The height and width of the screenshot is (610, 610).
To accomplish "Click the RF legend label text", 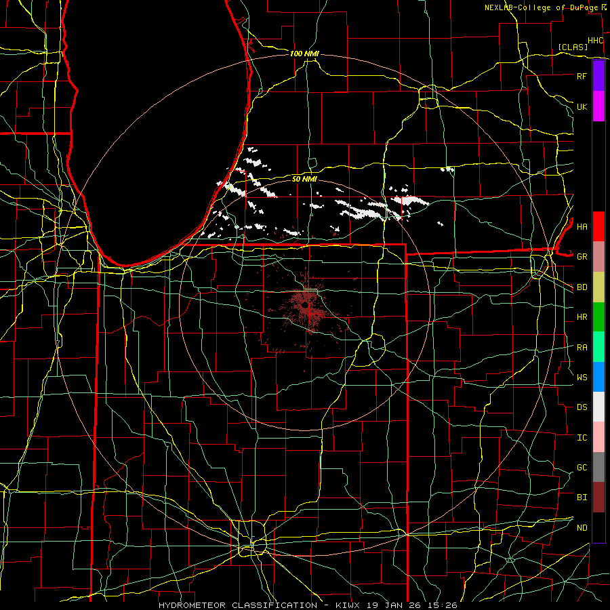I will point(582,76).
